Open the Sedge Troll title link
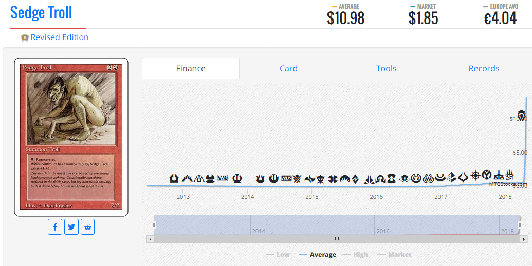 coord(41,12)
